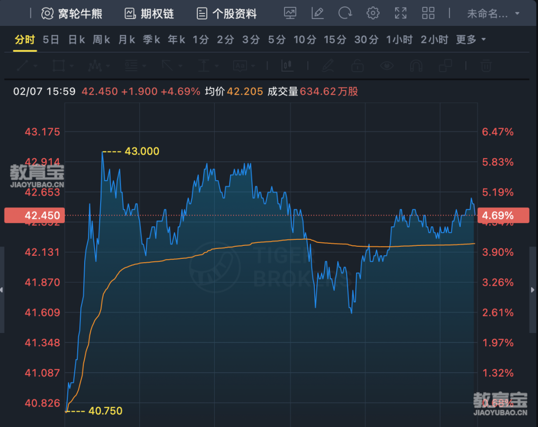Click the 成交量 634.62万股 volume text

tap(312, 92)
